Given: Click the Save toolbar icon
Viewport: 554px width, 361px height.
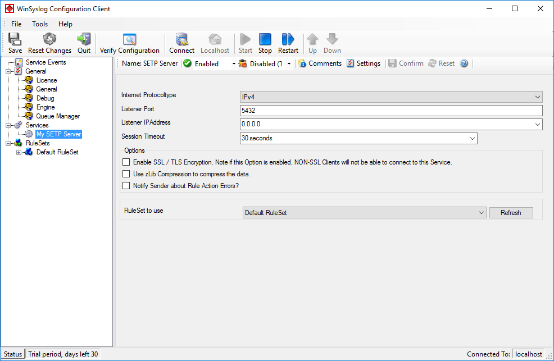Looking at the screenshot, I should point(15,39).
